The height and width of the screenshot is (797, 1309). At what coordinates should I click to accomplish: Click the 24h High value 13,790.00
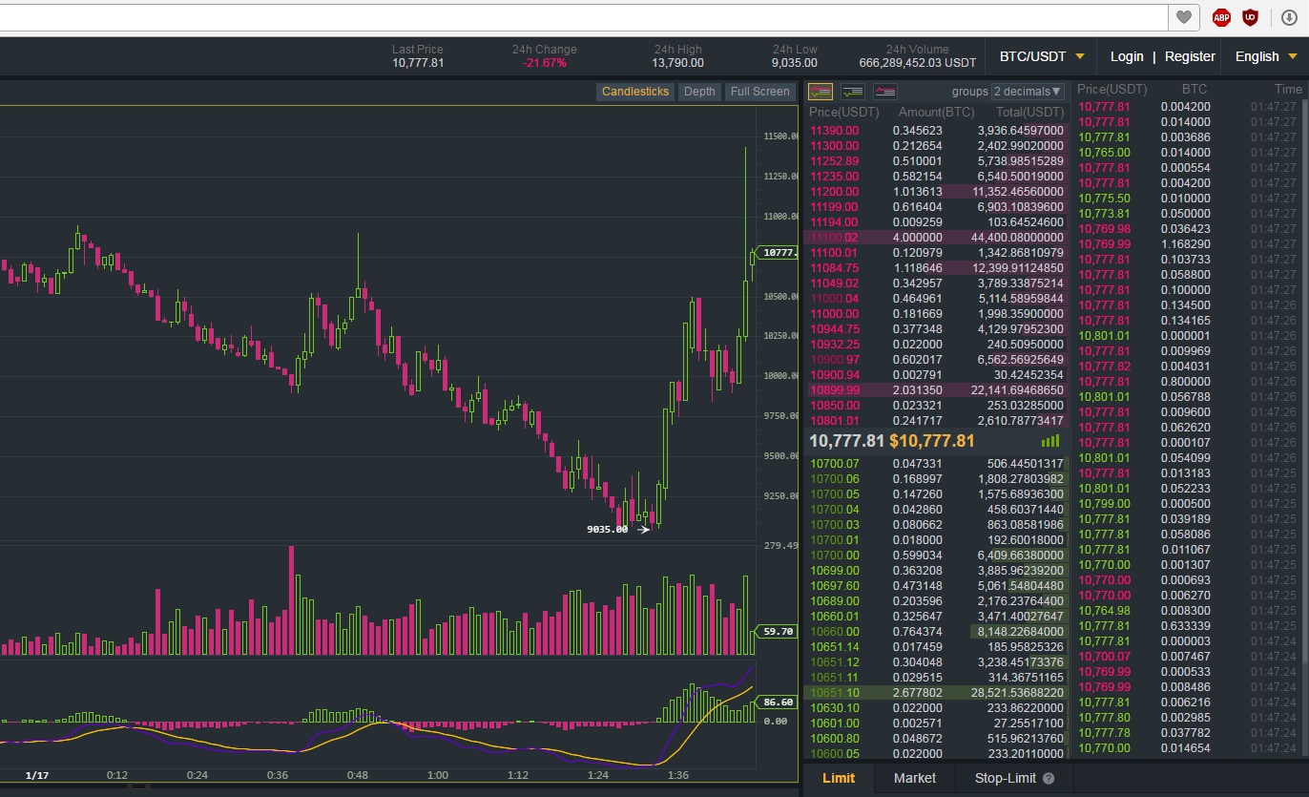click(x=678, y=63)
